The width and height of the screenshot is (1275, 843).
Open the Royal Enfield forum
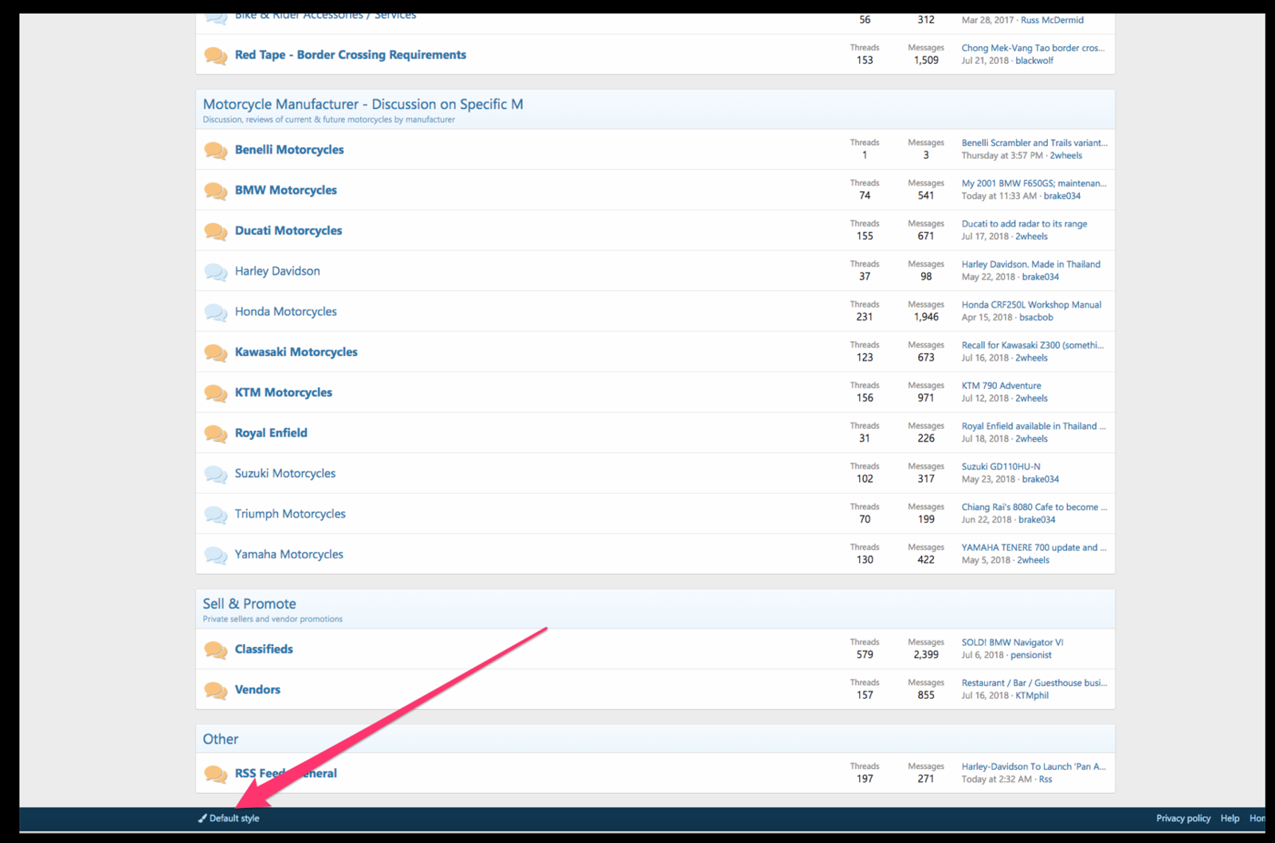pos(271,433)
